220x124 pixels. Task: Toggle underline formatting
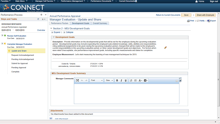click(x=125, y=80)
